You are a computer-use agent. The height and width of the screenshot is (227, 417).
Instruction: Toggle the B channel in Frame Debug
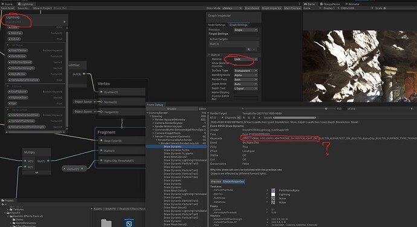254,117
